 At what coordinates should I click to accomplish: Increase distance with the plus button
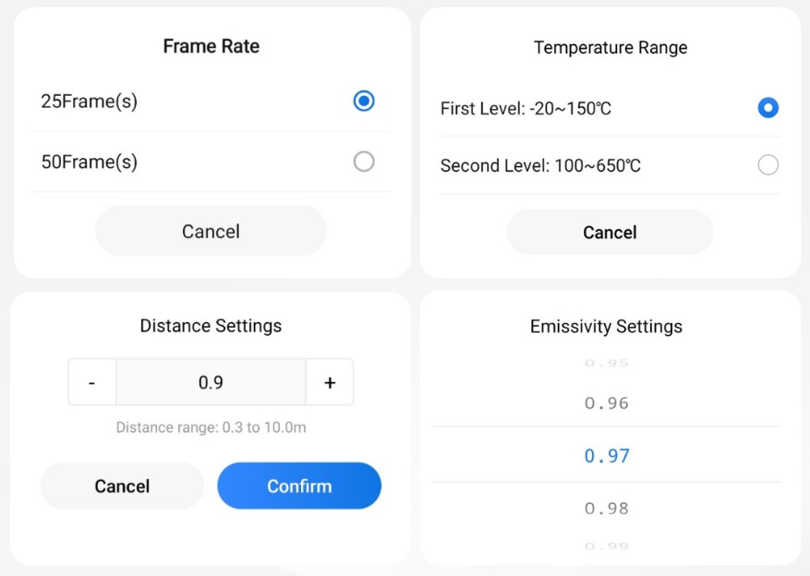[330, 382]
